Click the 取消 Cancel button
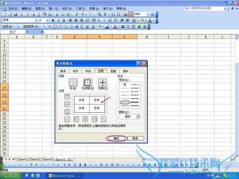This screenshot has height=179, width=239. pyautogui.click(x=135, y=138)
